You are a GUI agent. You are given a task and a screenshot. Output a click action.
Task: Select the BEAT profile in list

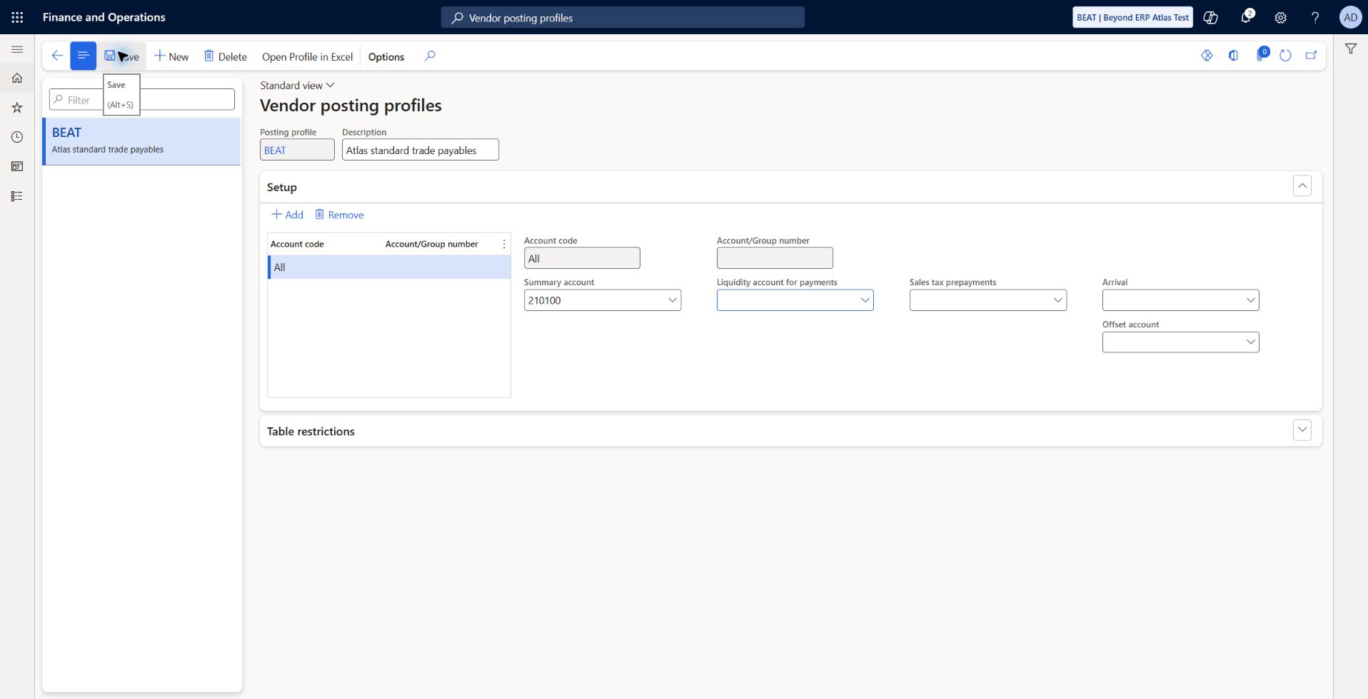[141, 141]
